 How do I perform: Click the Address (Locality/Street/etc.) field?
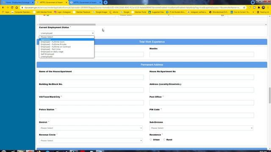tap(202, 90)
